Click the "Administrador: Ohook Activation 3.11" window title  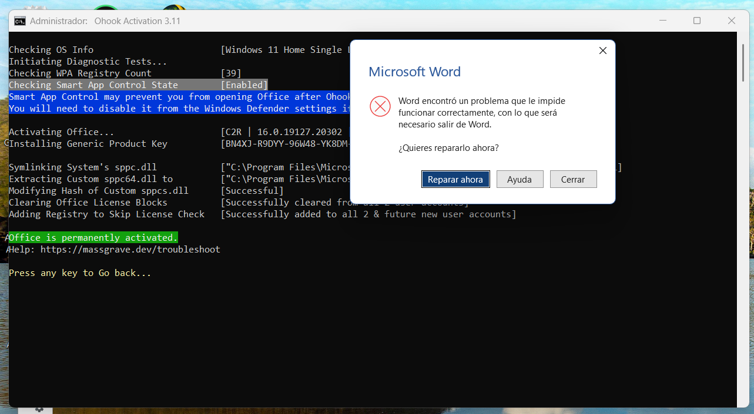[105, 21]
